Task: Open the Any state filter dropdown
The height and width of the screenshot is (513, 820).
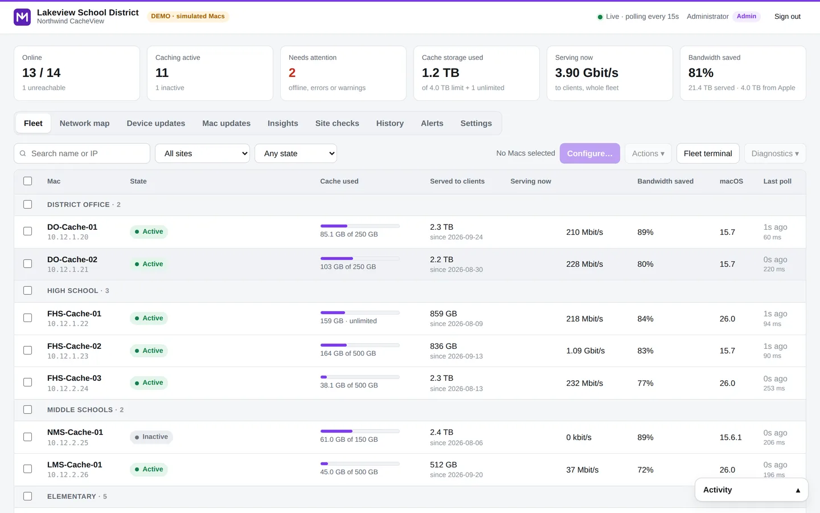Action: [x=296, y=153]
